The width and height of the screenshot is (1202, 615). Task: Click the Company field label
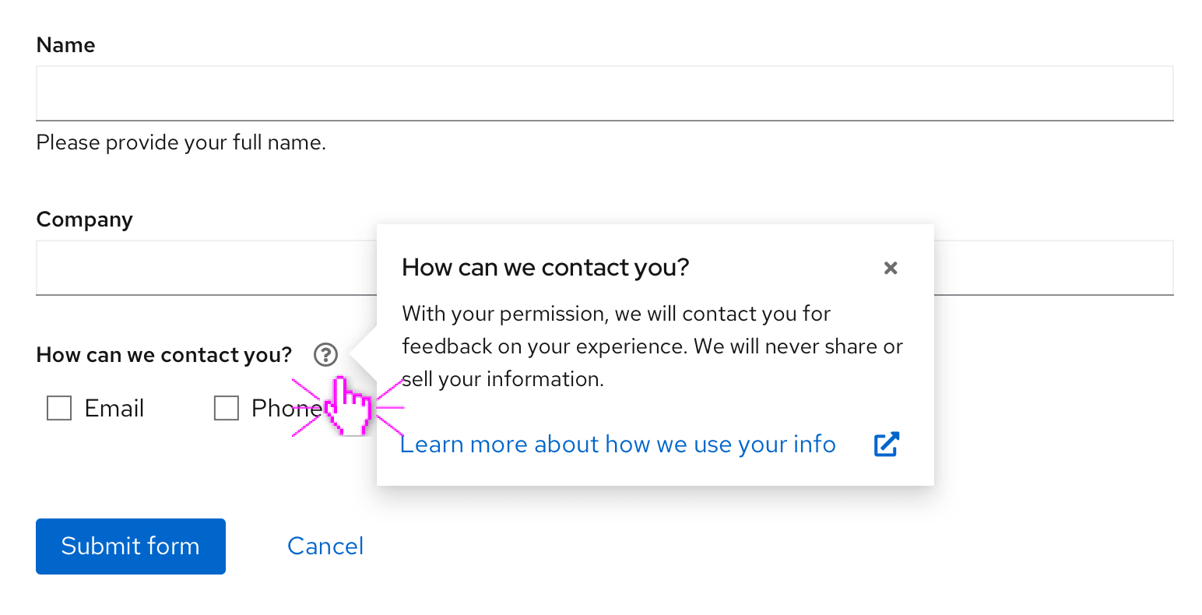[x=85, y=220]
